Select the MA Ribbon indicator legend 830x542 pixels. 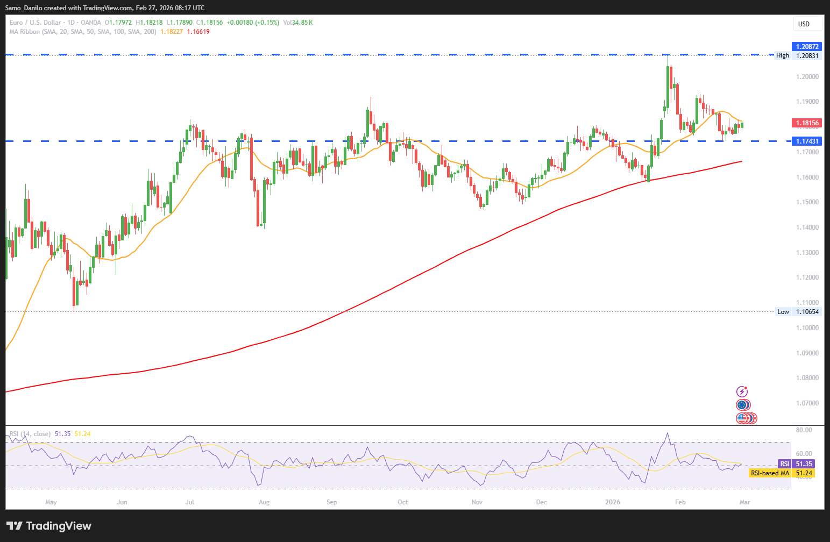point(83,32)
